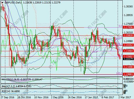The height and width of the screenshot is (99, 134).
Task: Click the Fibonacci 0.0 level marker
Action: tap(120, 26)
